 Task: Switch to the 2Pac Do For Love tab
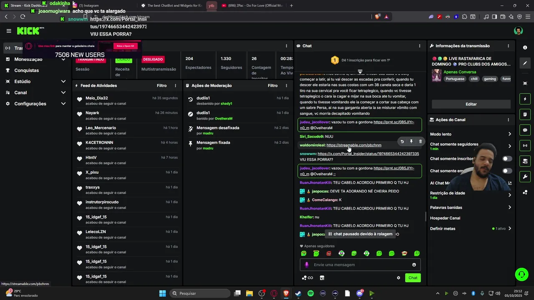point(252,5)
